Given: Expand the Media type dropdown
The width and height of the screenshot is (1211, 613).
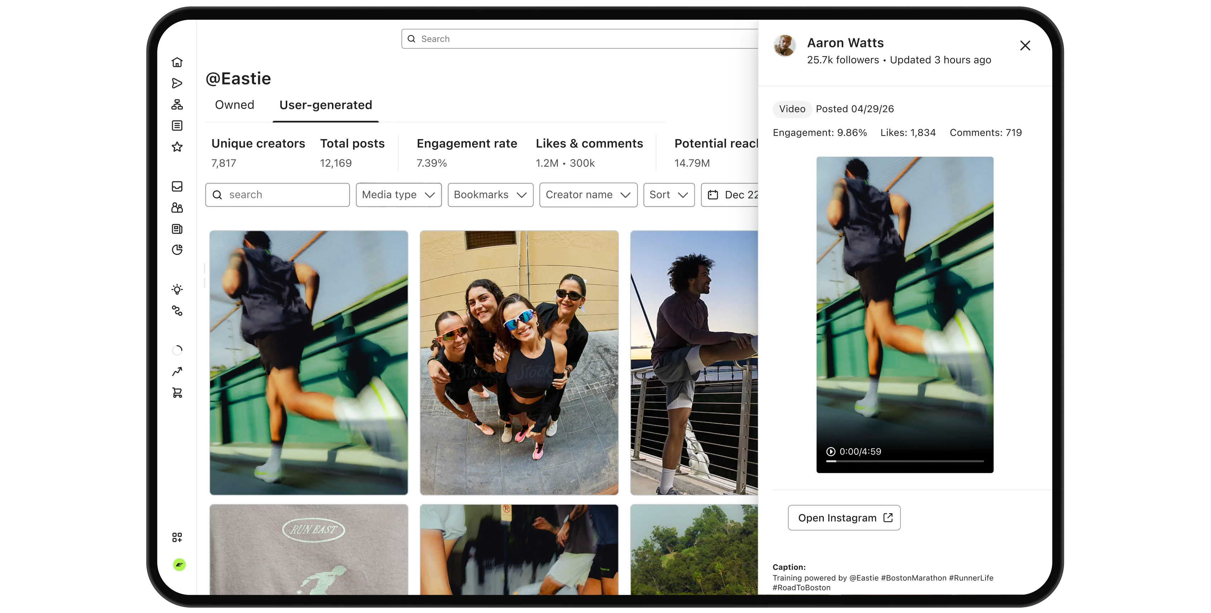Looking at the screenshot, I should (398, 195).
